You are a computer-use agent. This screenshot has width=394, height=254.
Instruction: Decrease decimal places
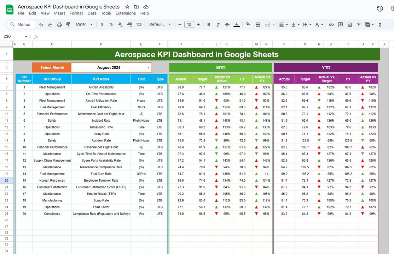pyautogui.click(x=120, y=24)
